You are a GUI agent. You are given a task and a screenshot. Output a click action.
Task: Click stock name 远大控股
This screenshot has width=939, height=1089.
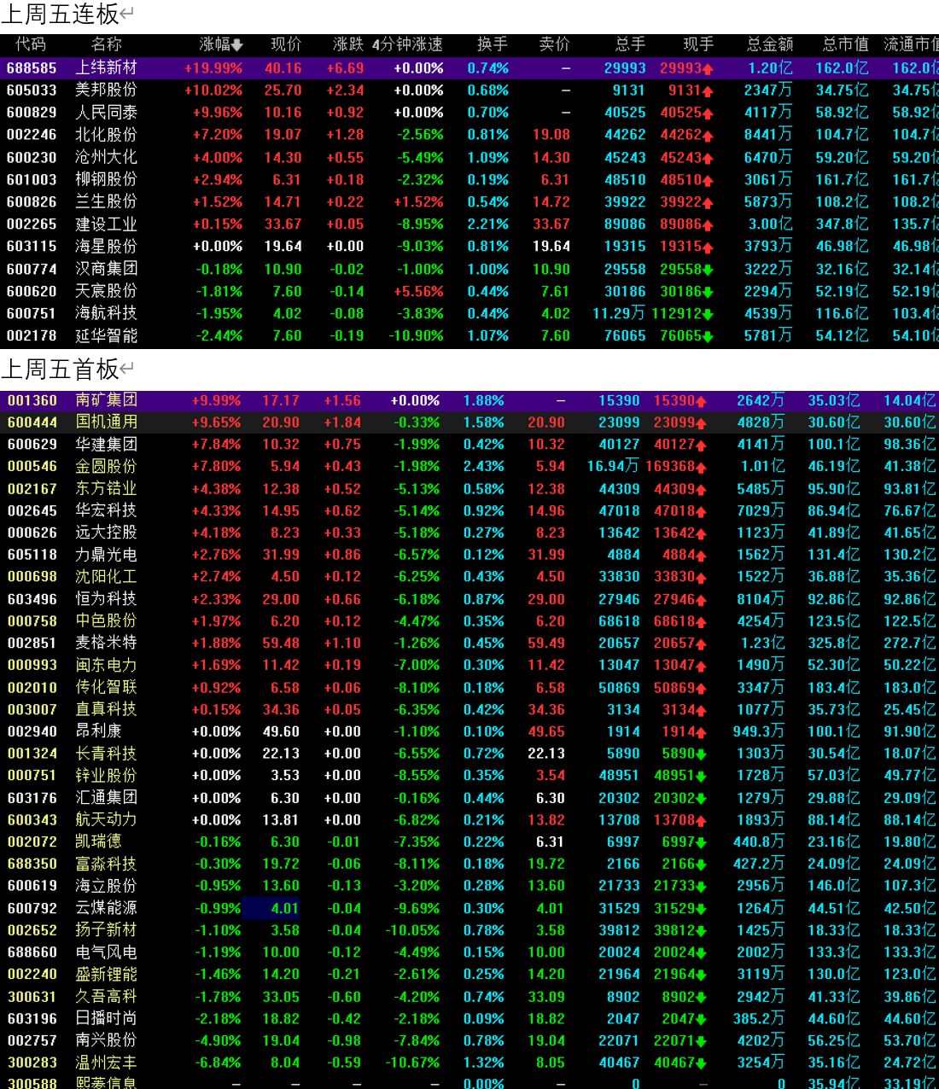(x=106, y=533)
